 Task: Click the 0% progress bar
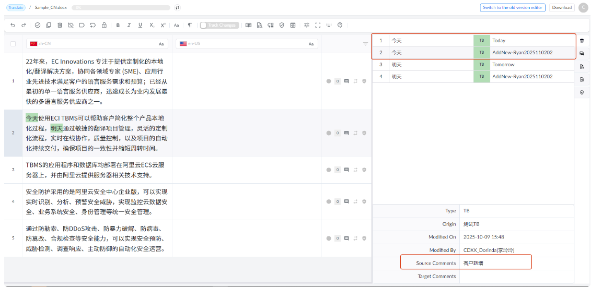click(x=121, y=7)
